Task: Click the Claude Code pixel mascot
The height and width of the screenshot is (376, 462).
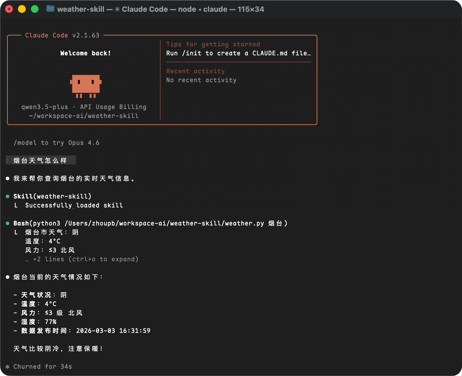Action: [86, 86]
